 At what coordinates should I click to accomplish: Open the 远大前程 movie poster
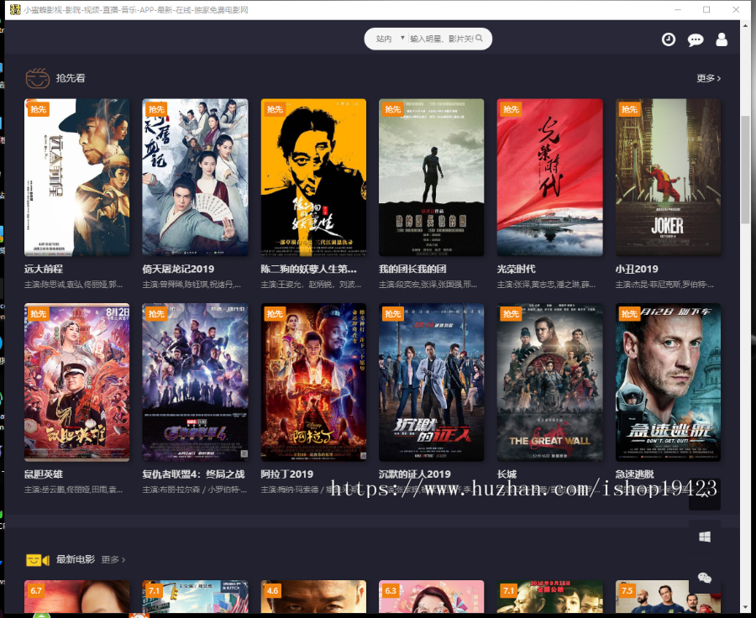click(76, 178)
